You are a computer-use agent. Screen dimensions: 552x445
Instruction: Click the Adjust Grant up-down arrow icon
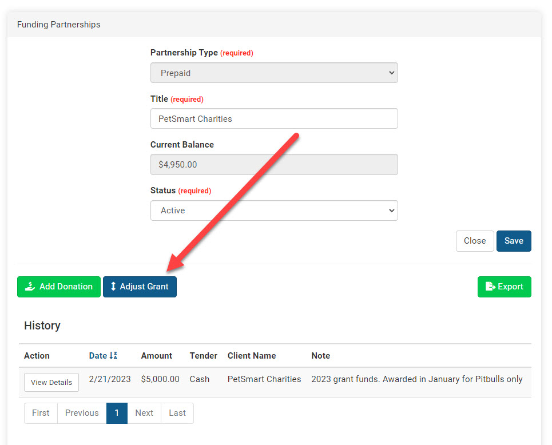[113, 287]
